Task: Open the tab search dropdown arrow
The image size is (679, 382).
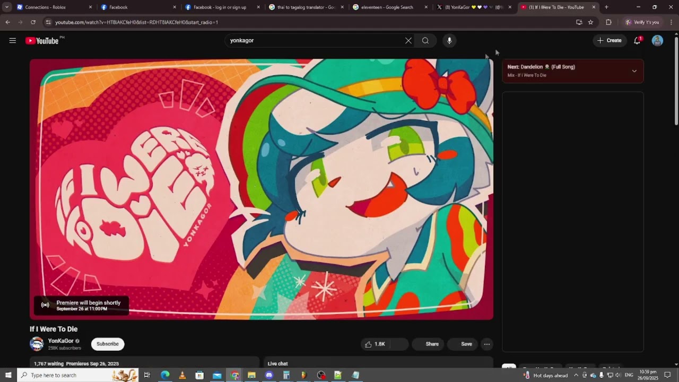Action: click(x=7, y=7)
